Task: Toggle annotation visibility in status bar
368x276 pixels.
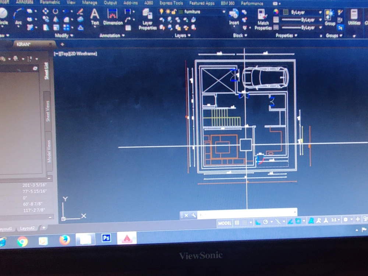Action: (x=311, y=220)
